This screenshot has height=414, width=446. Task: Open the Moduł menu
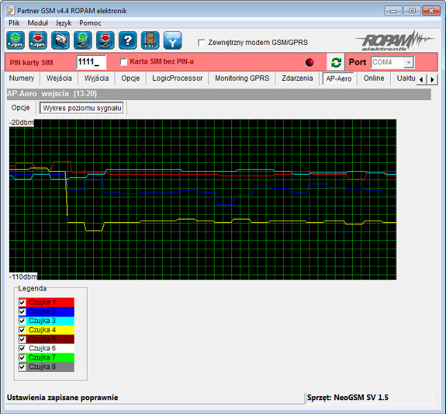click(38, 23)
